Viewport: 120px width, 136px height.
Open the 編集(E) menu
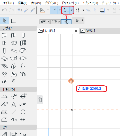[22, 3]
